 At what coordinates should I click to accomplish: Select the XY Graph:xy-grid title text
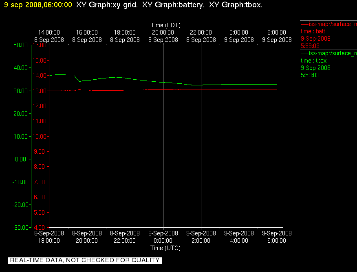pos(107,5)
